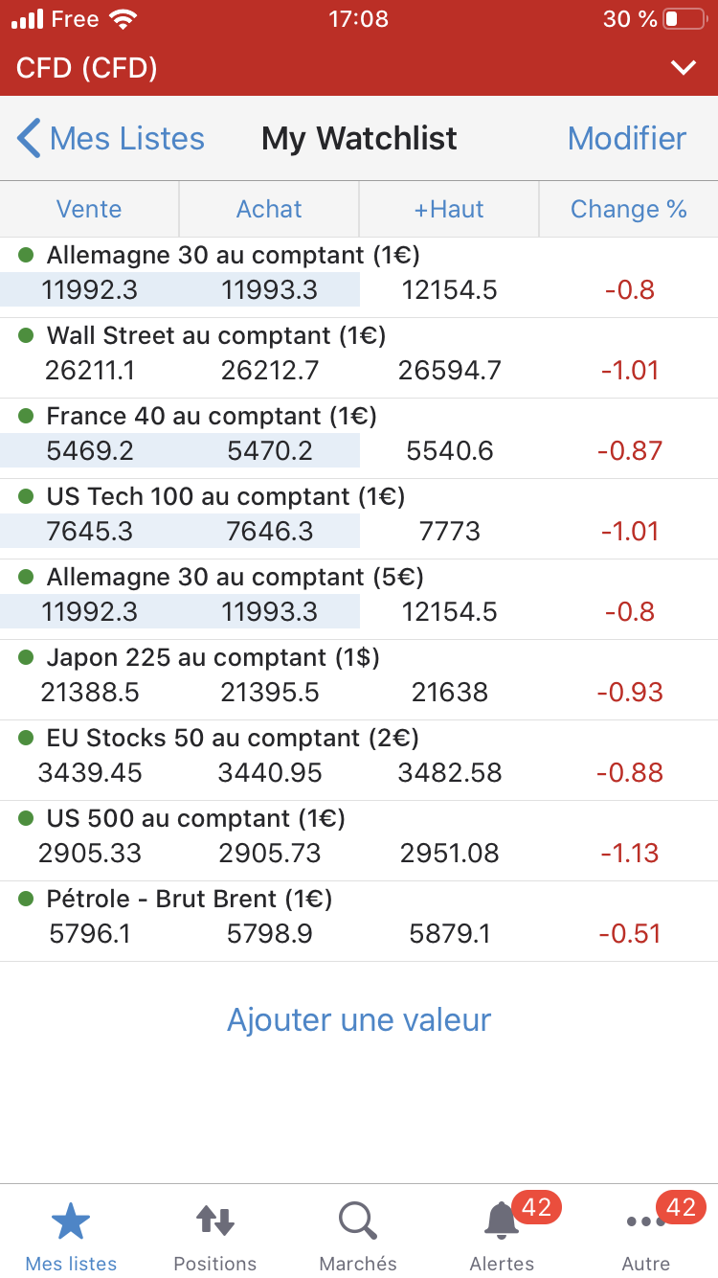Tap Modifier to edit watchlist

[x=627, y=139]
